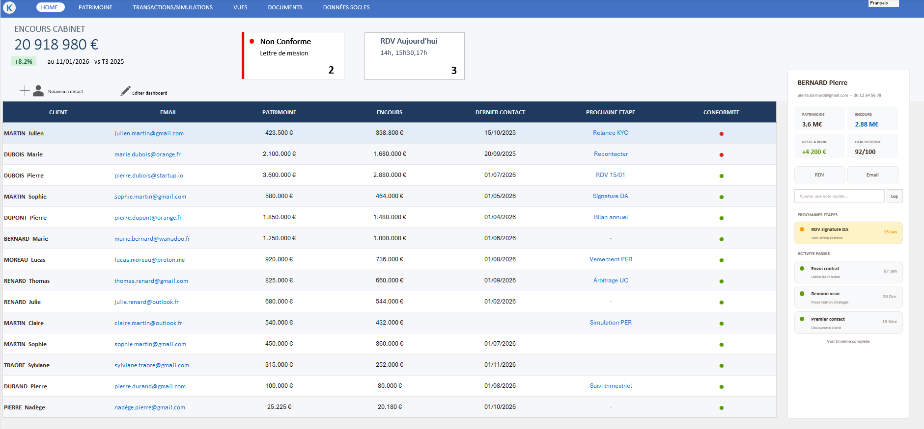This screenshot has height=429, width=924.
Task: Click Signature DA next step link
Action: [611, 196]
